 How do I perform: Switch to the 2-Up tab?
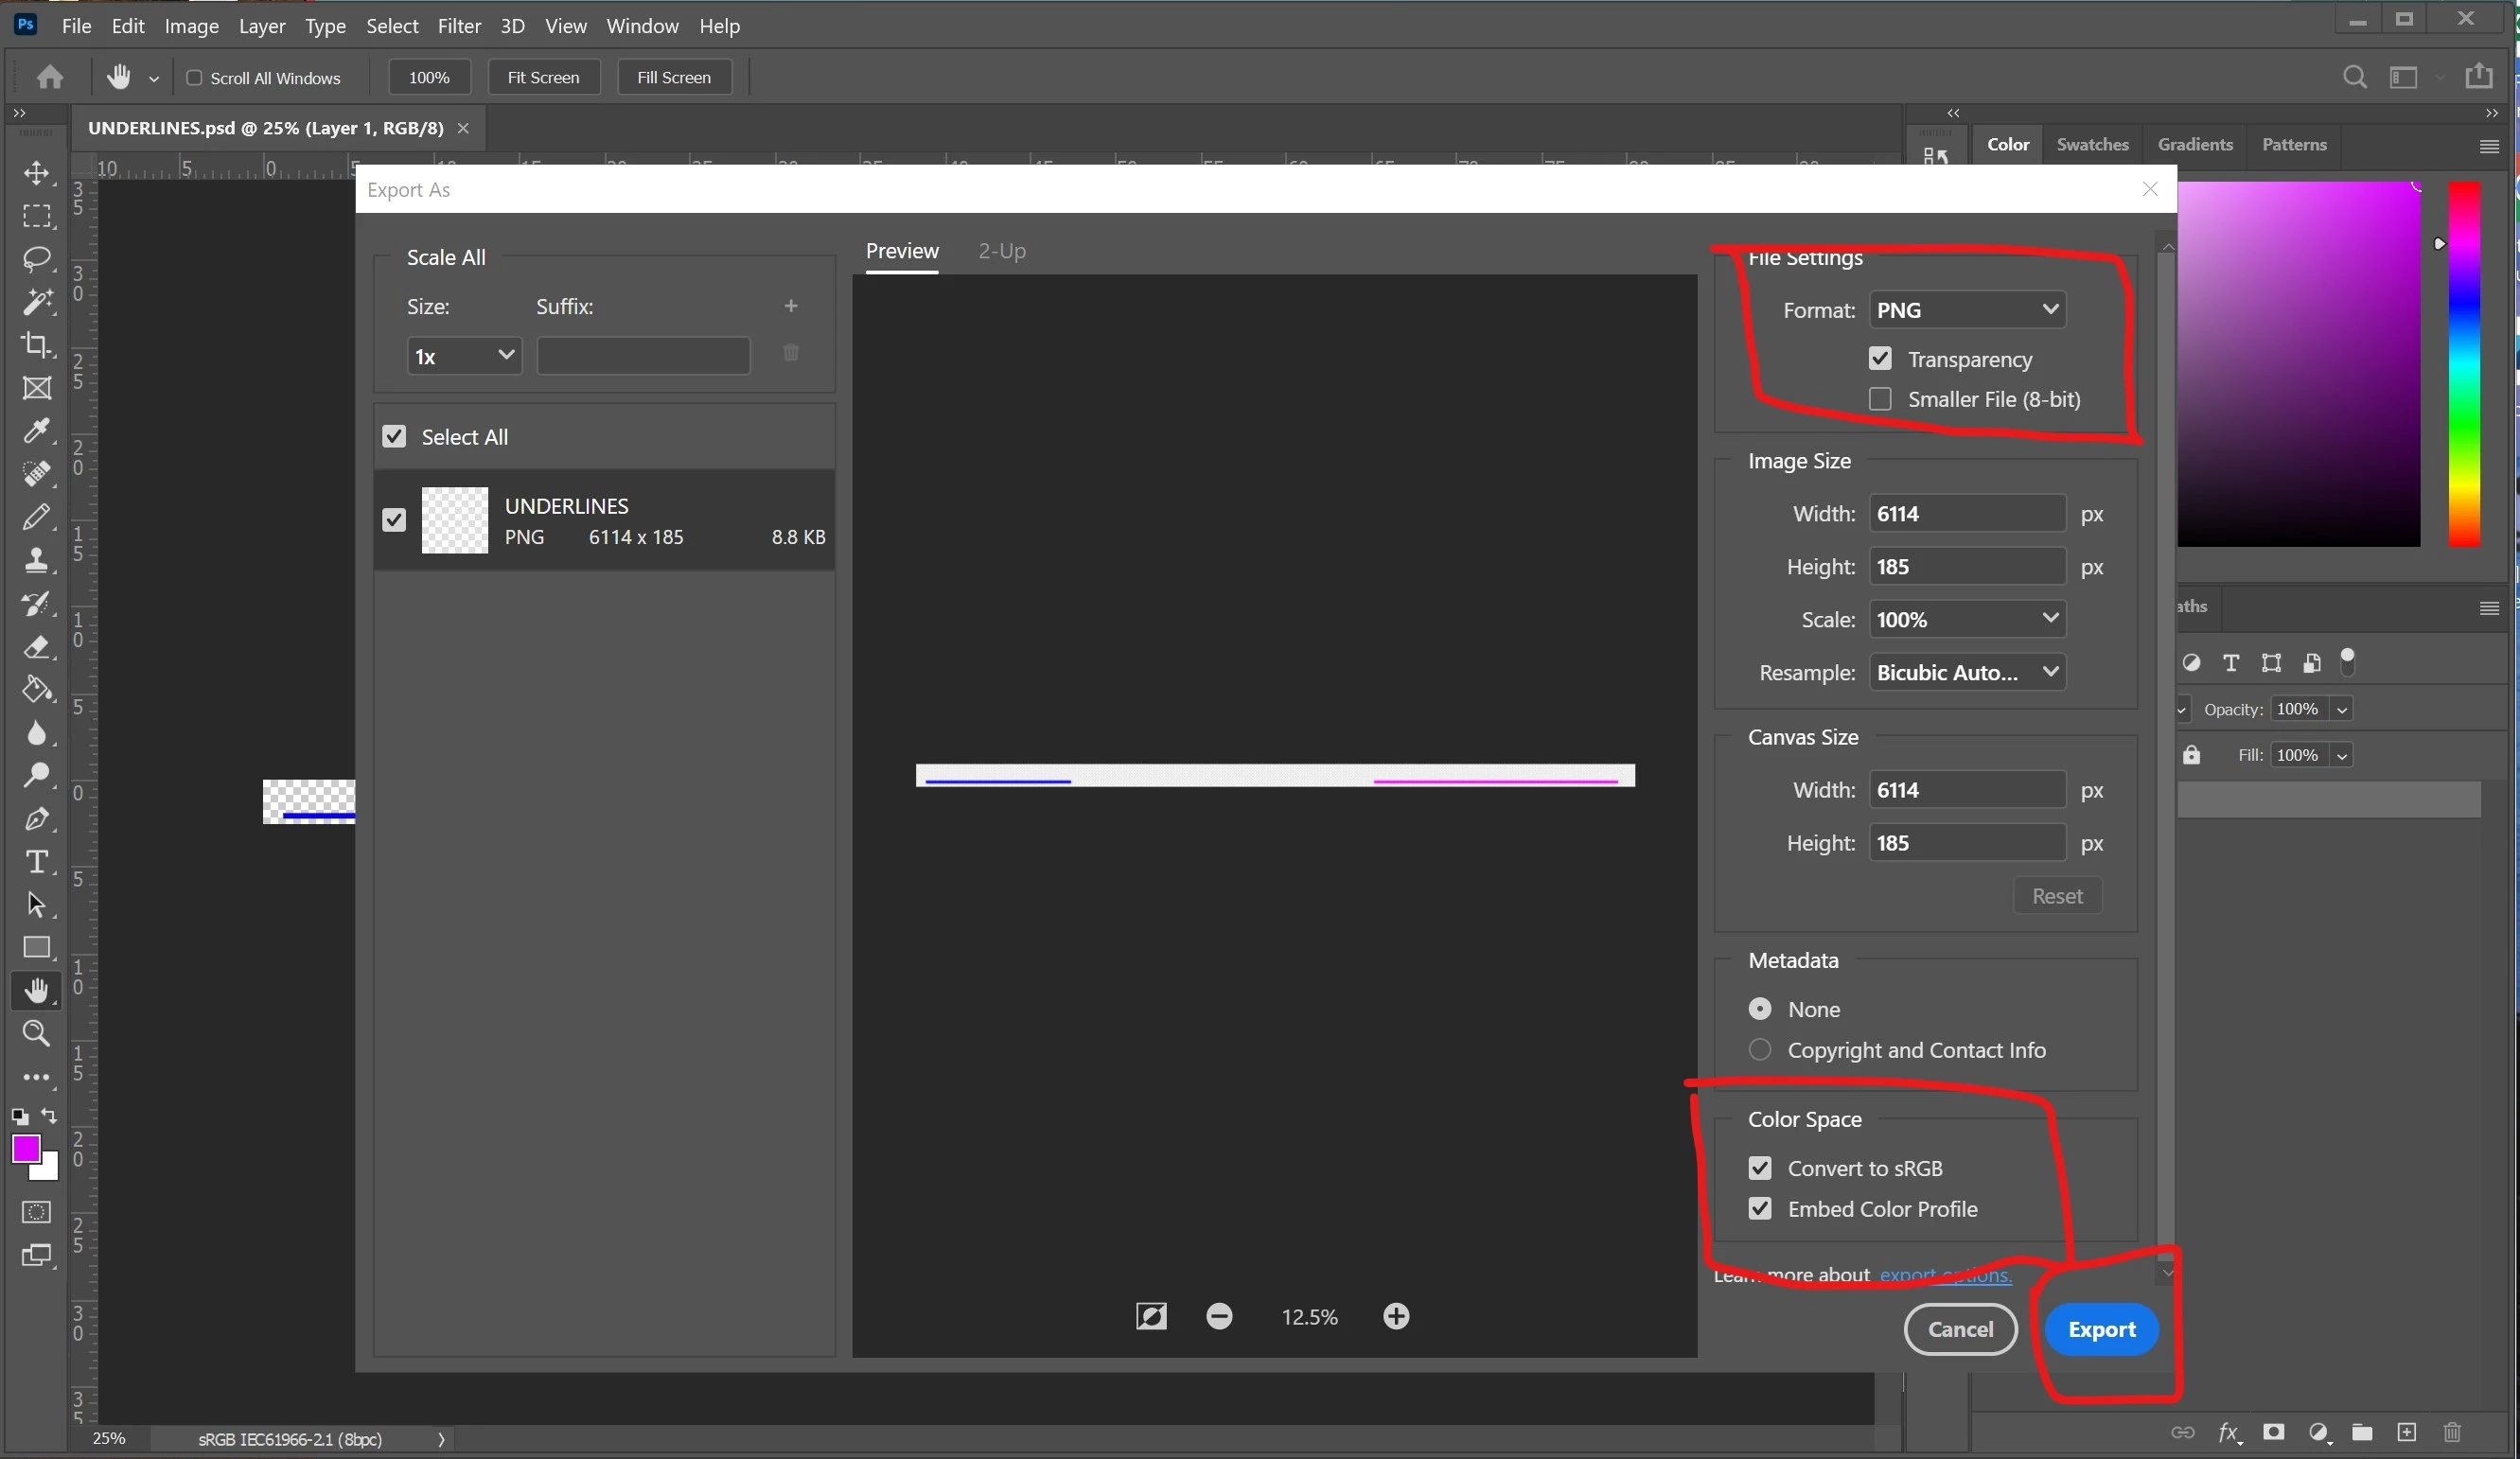tap(1001, 251)
